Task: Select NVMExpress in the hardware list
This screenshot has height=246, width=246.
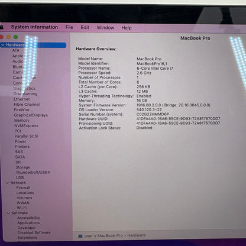Action: [x=26, y=125]
